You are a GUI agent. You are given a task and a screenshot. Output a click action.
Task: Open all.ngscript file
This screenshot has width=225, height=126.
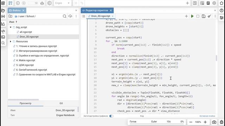click(26, 32)
